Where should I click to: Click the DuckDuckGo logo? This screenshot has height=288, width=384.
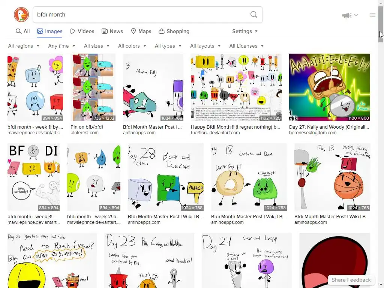point(21,15)
